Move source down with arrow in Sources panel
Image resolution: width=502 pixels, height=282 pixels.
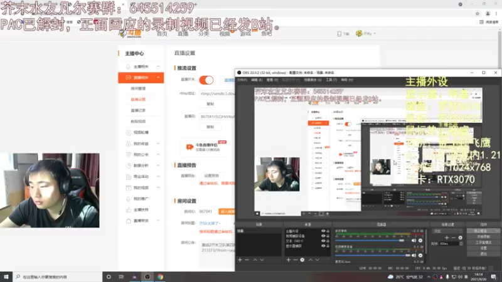(x=318, y=260)
